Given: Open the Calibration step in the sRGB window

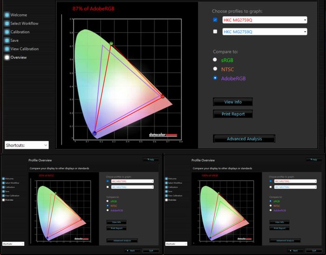Looking at the screenshot, I should tap(171, 187).
